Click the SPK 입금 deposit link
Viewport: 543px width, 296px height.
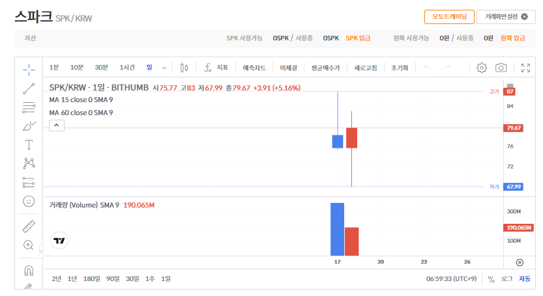[x=358, y=38]
